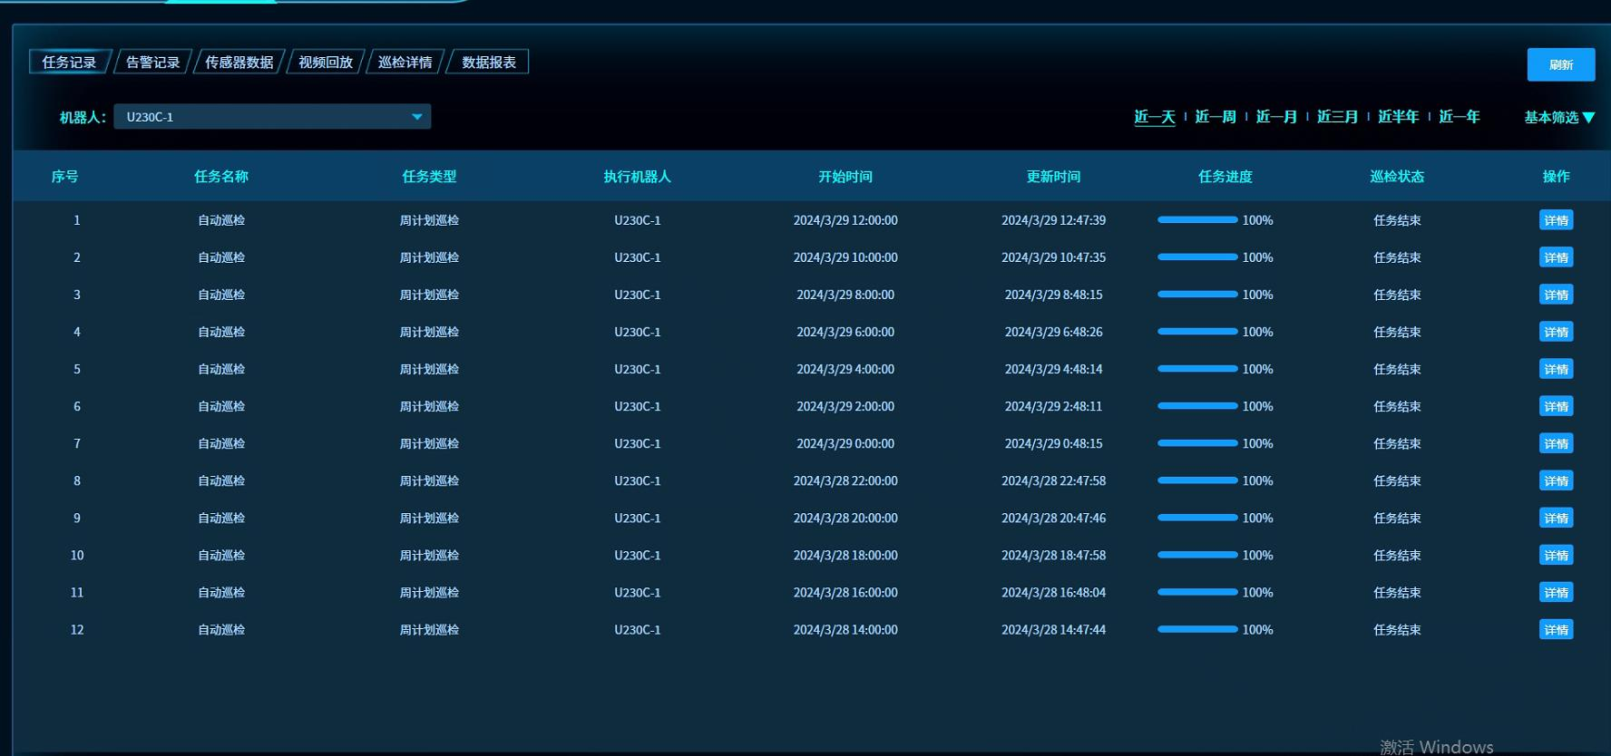Select update time 2024/3/29 10:47:35
The image size is (1611, 756).
[x=1053, y=257]
